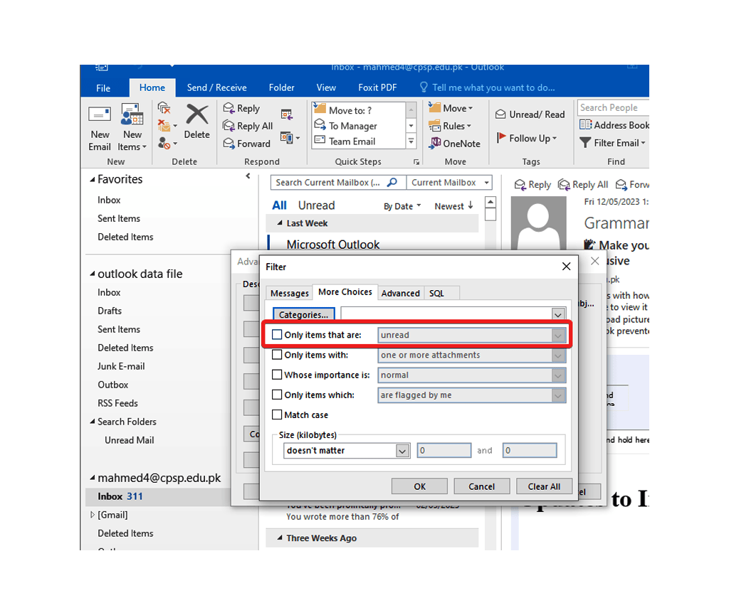Switch to the Advanced filter tab
This screenshot has width=729, height=615.
[x=401, y=292]
